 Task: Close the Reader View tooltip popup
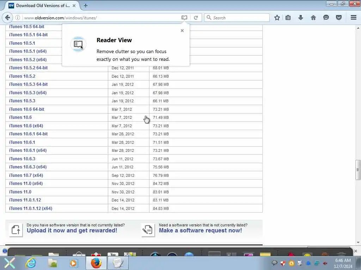182,31
